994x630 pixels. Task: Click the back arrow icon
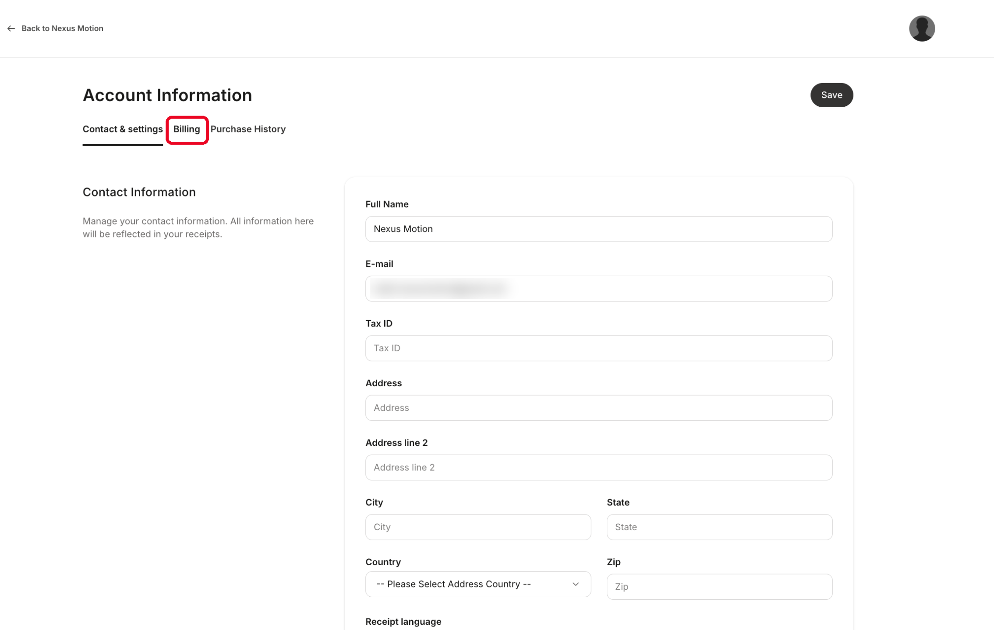point(11,28)
